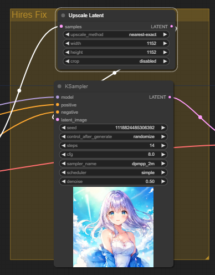
Task: Decrease seed using left arrow
Action: pyautogui.click(x=64, y=128)
